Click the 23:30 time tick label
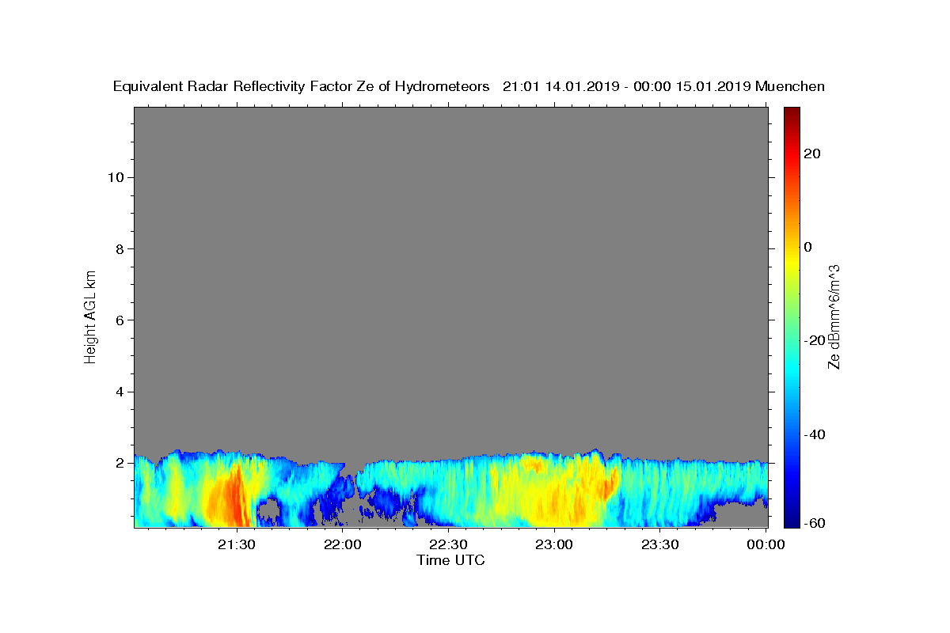Viewport: 950px width, 633px height. 660,544
